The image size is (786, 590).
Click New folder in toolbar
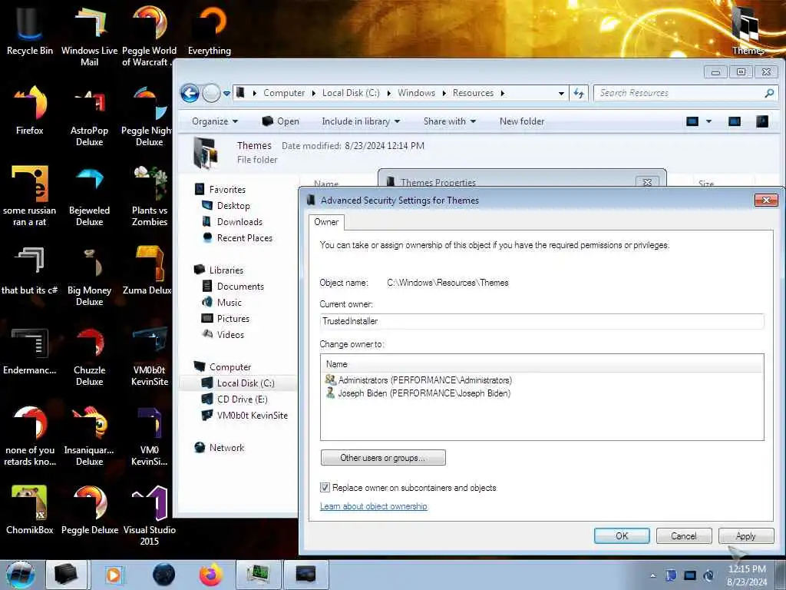[x=522, y=121]
